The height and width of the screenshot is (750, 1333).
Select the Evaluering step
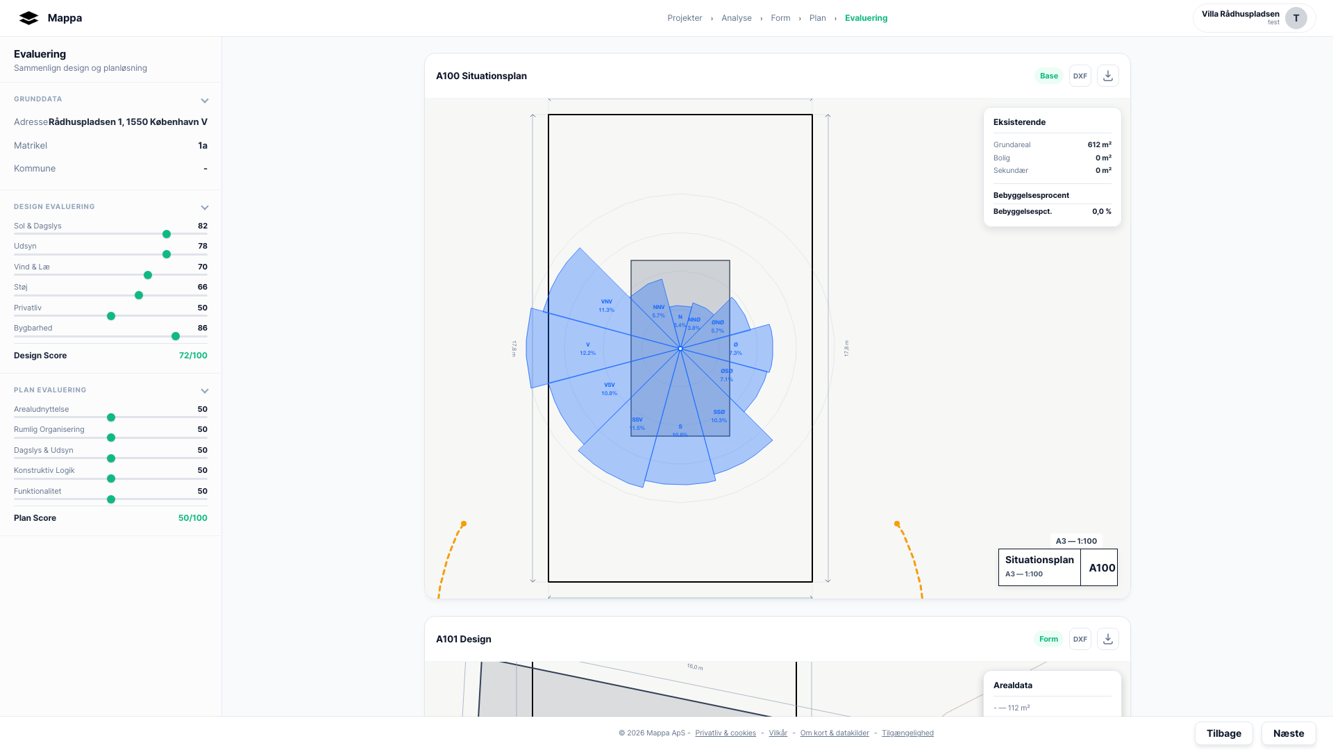[866, 18]
